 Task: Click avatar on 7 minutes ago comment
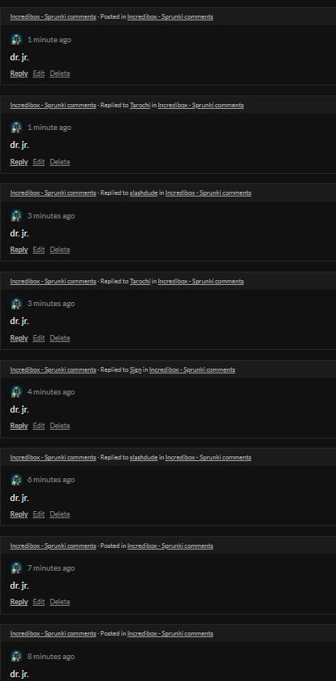(16, 568)
